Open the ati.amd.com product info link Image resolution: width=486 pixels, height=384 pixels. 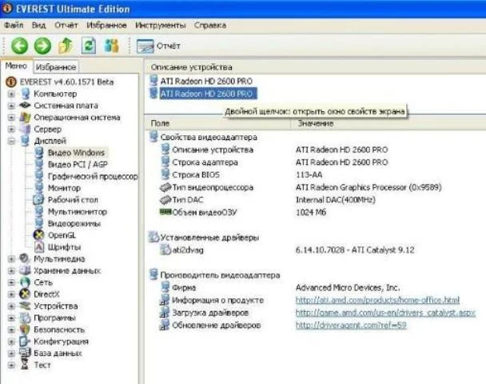point(377,300)
